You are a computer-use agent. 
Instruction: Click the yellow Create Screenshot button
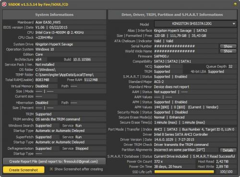pos(24,170)
